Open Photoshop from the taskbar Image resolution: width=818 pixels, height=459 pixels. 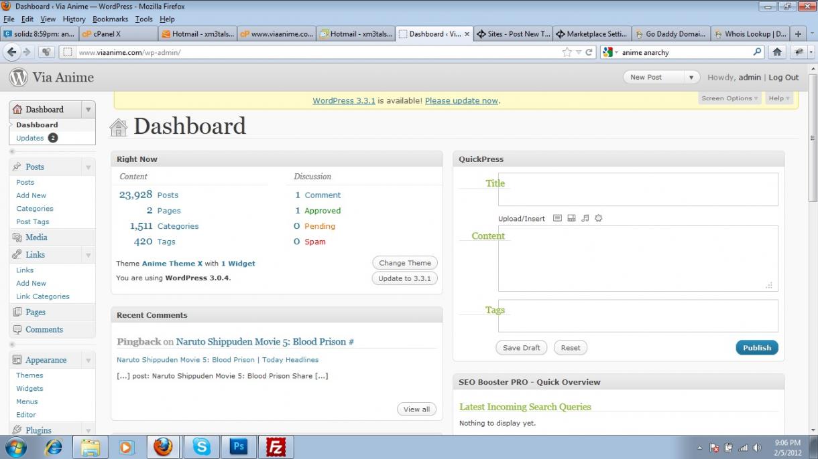click(238, 447)
